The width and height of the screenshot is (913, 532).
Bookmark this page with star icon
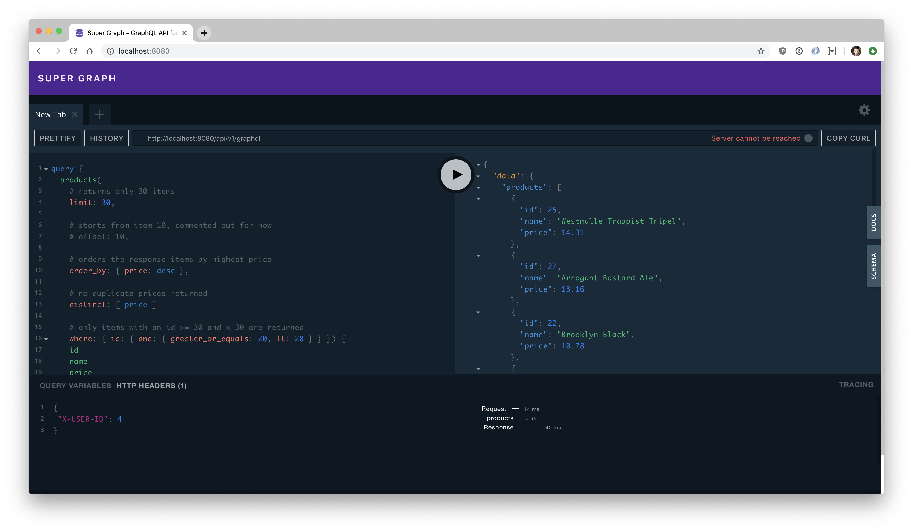[761, 51]
